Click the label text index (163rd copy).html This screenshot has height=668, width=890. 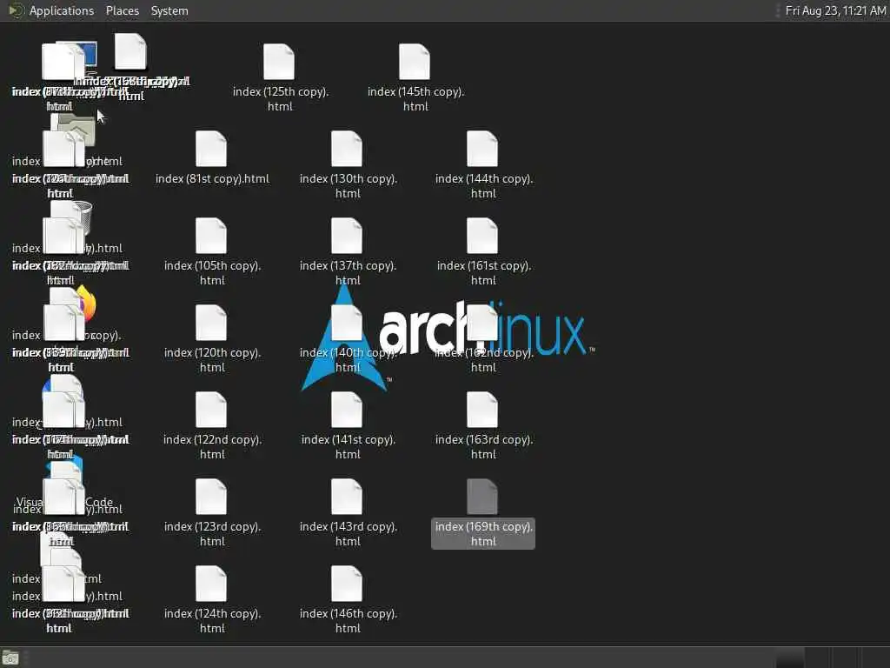tap(483, 446)
